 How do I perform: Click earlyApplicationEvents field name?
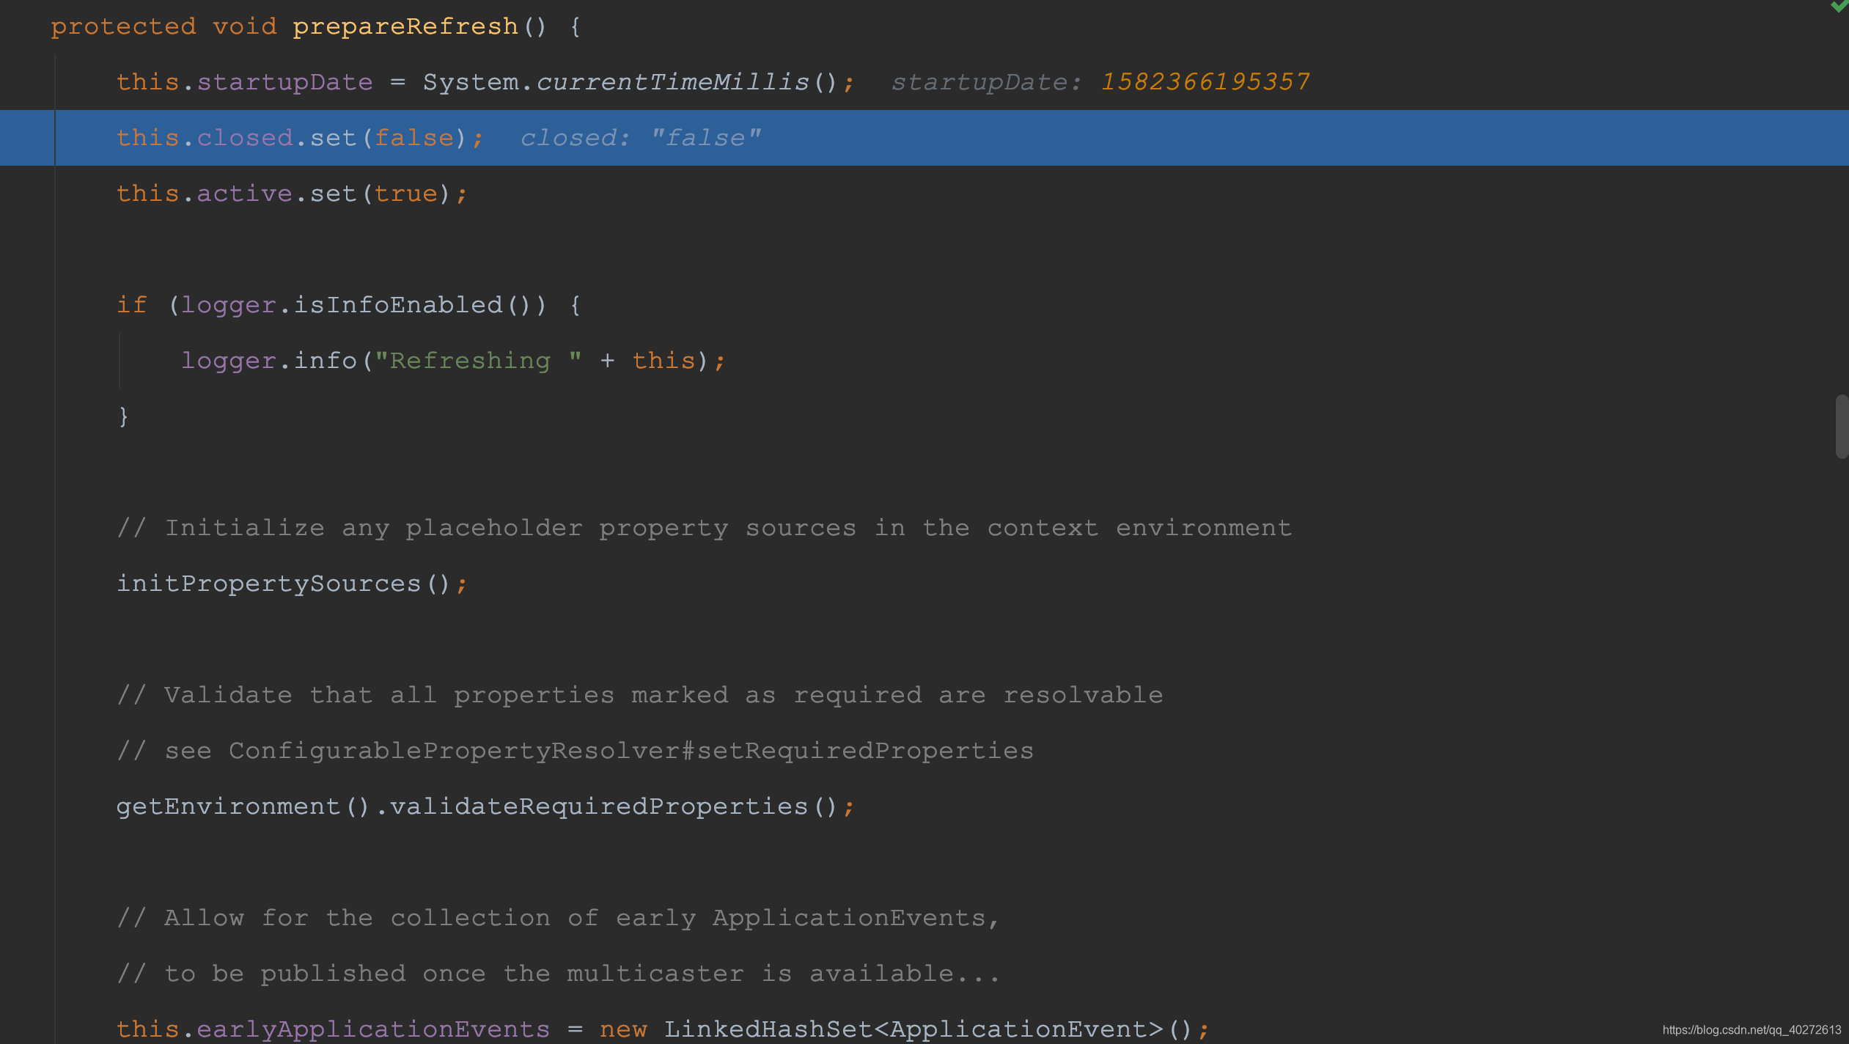pyautogui.click(x=373, y=1029)
